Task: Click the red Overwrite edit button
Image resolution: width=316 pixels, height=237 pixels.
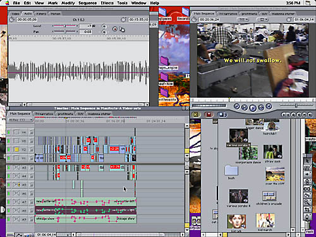Action: 209,114
